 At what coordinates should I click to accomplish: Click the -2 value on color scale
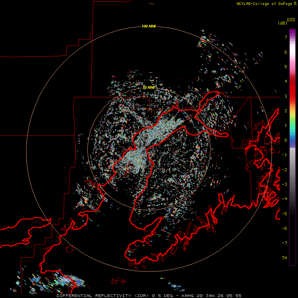(284, 170)
